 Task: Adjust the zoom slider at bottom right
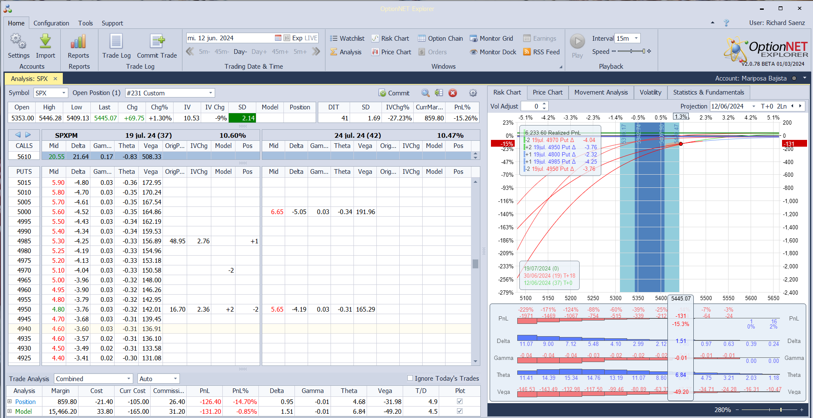(x=769, y=410)
